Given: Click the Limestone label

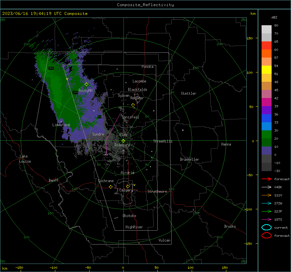Looking at the screenshot, I should click(61, 125).
